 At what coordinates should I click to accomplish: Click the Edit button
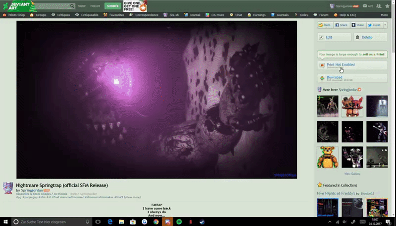(x=334, y=37)
